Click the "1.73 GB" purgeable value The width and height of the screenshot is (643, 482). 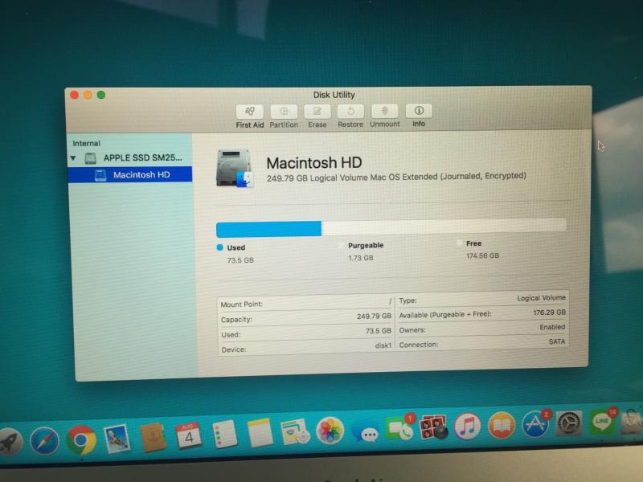(361, 258)
